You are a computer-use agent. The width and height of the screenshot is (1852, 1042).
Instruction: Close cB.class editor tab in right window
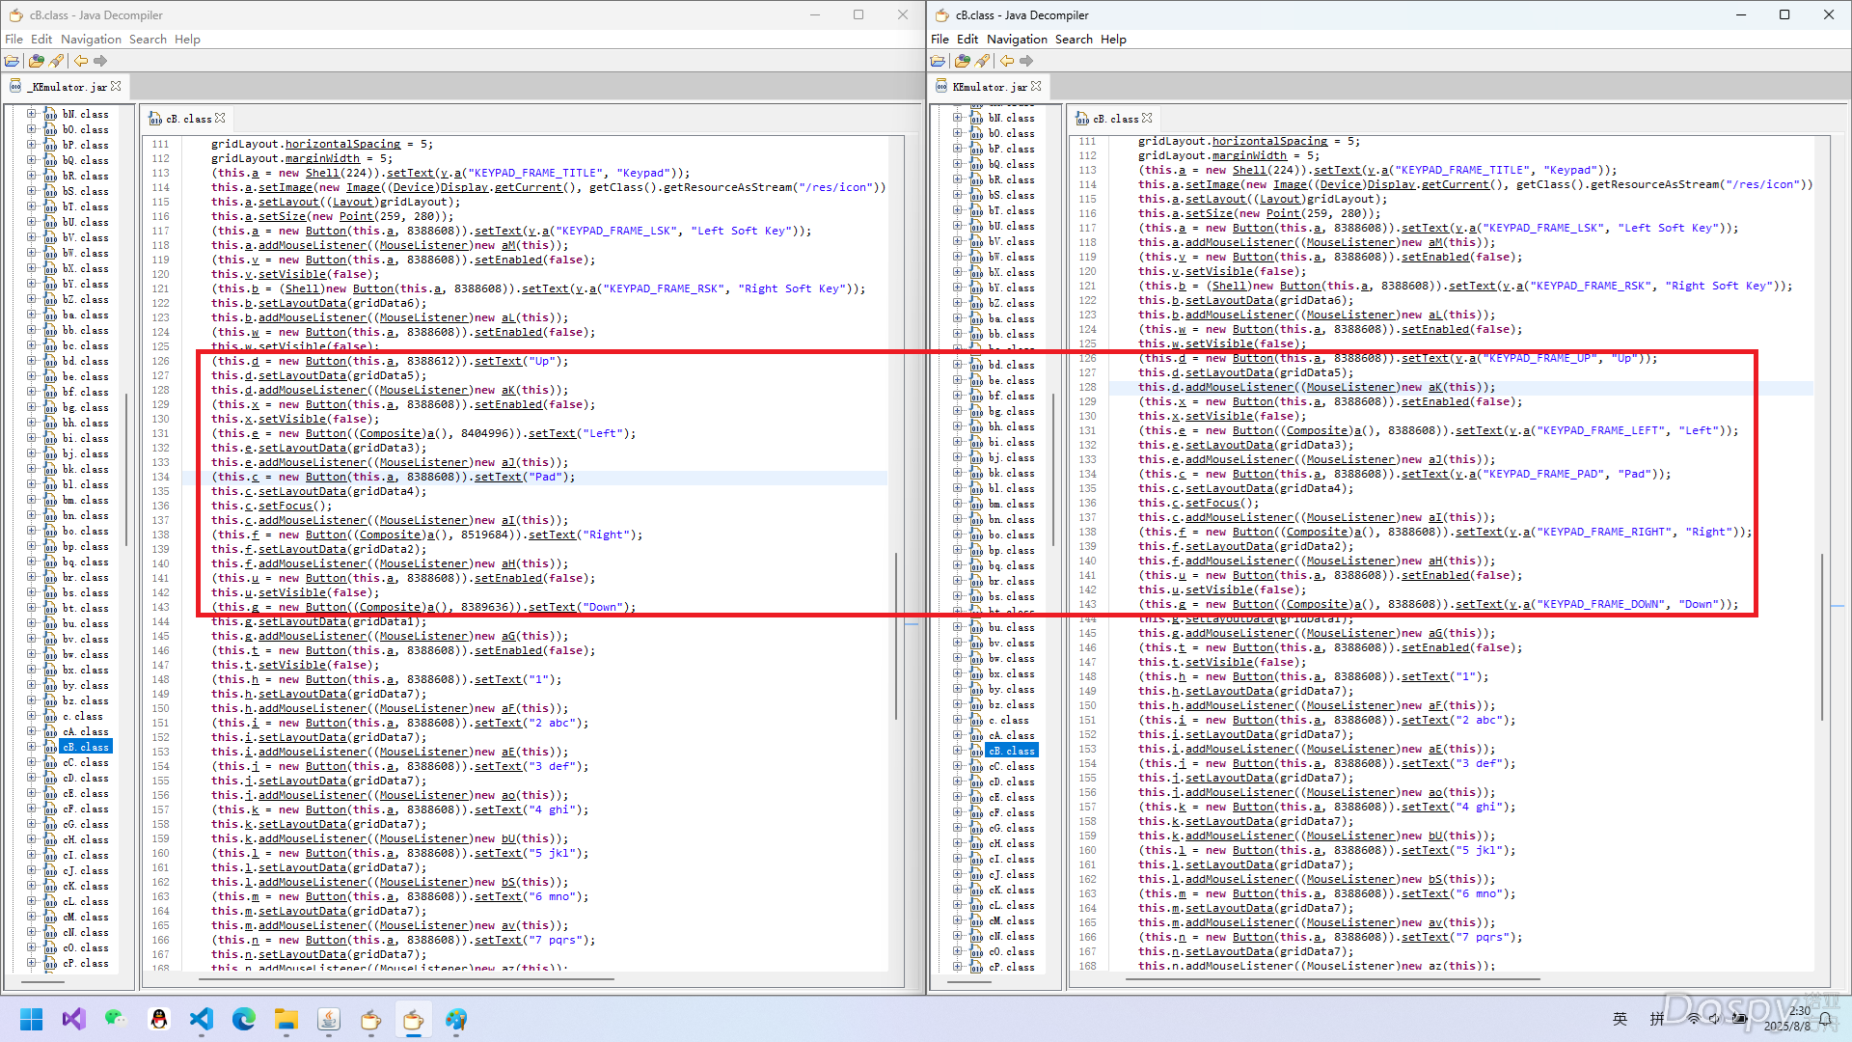(x=1147, y=118)
